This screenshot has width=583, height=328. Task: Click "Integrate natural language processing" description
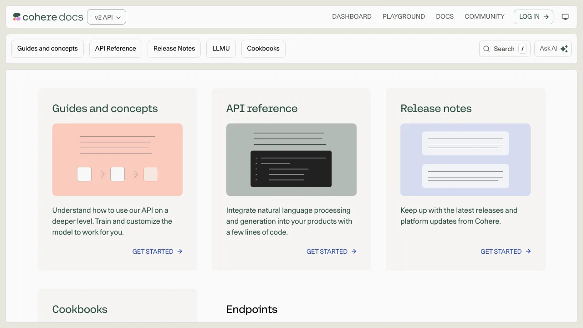(x=289, y=221)
